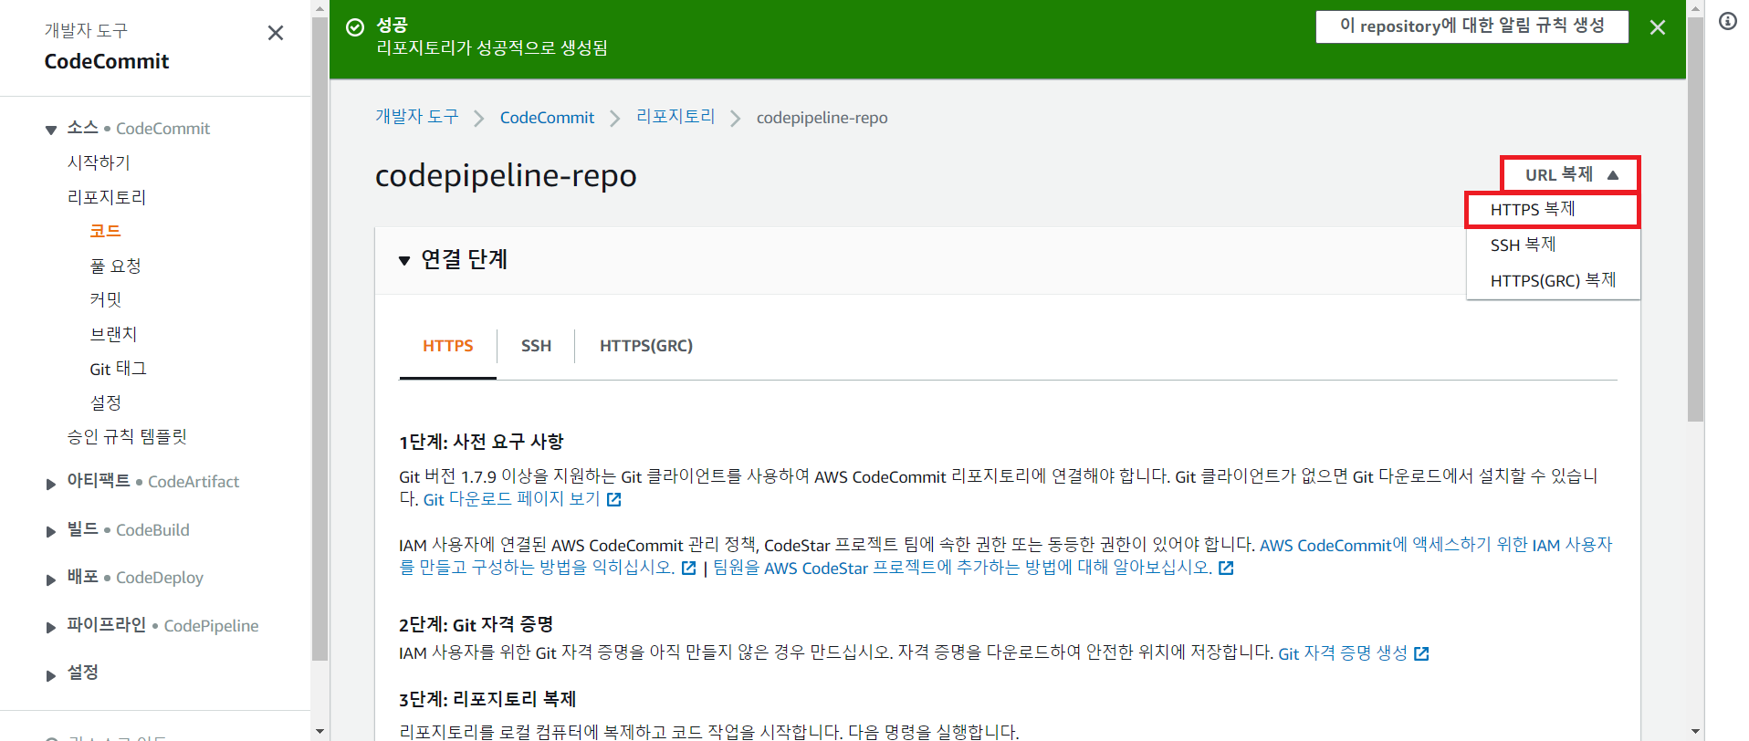The image size is (1749, 741).
Task: Expand the 아티팩트 CodeArtifact section
Action: pyautogui.click(x=51, y=484)
